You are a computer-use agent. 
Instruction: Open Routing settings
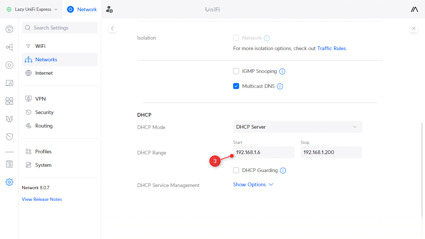(x=60, y=126)
